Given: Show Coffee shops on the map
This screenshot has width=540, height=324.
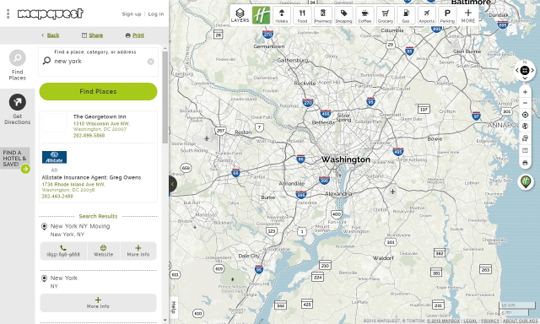Looking at the screenshot, I should (x=364, y=15).
